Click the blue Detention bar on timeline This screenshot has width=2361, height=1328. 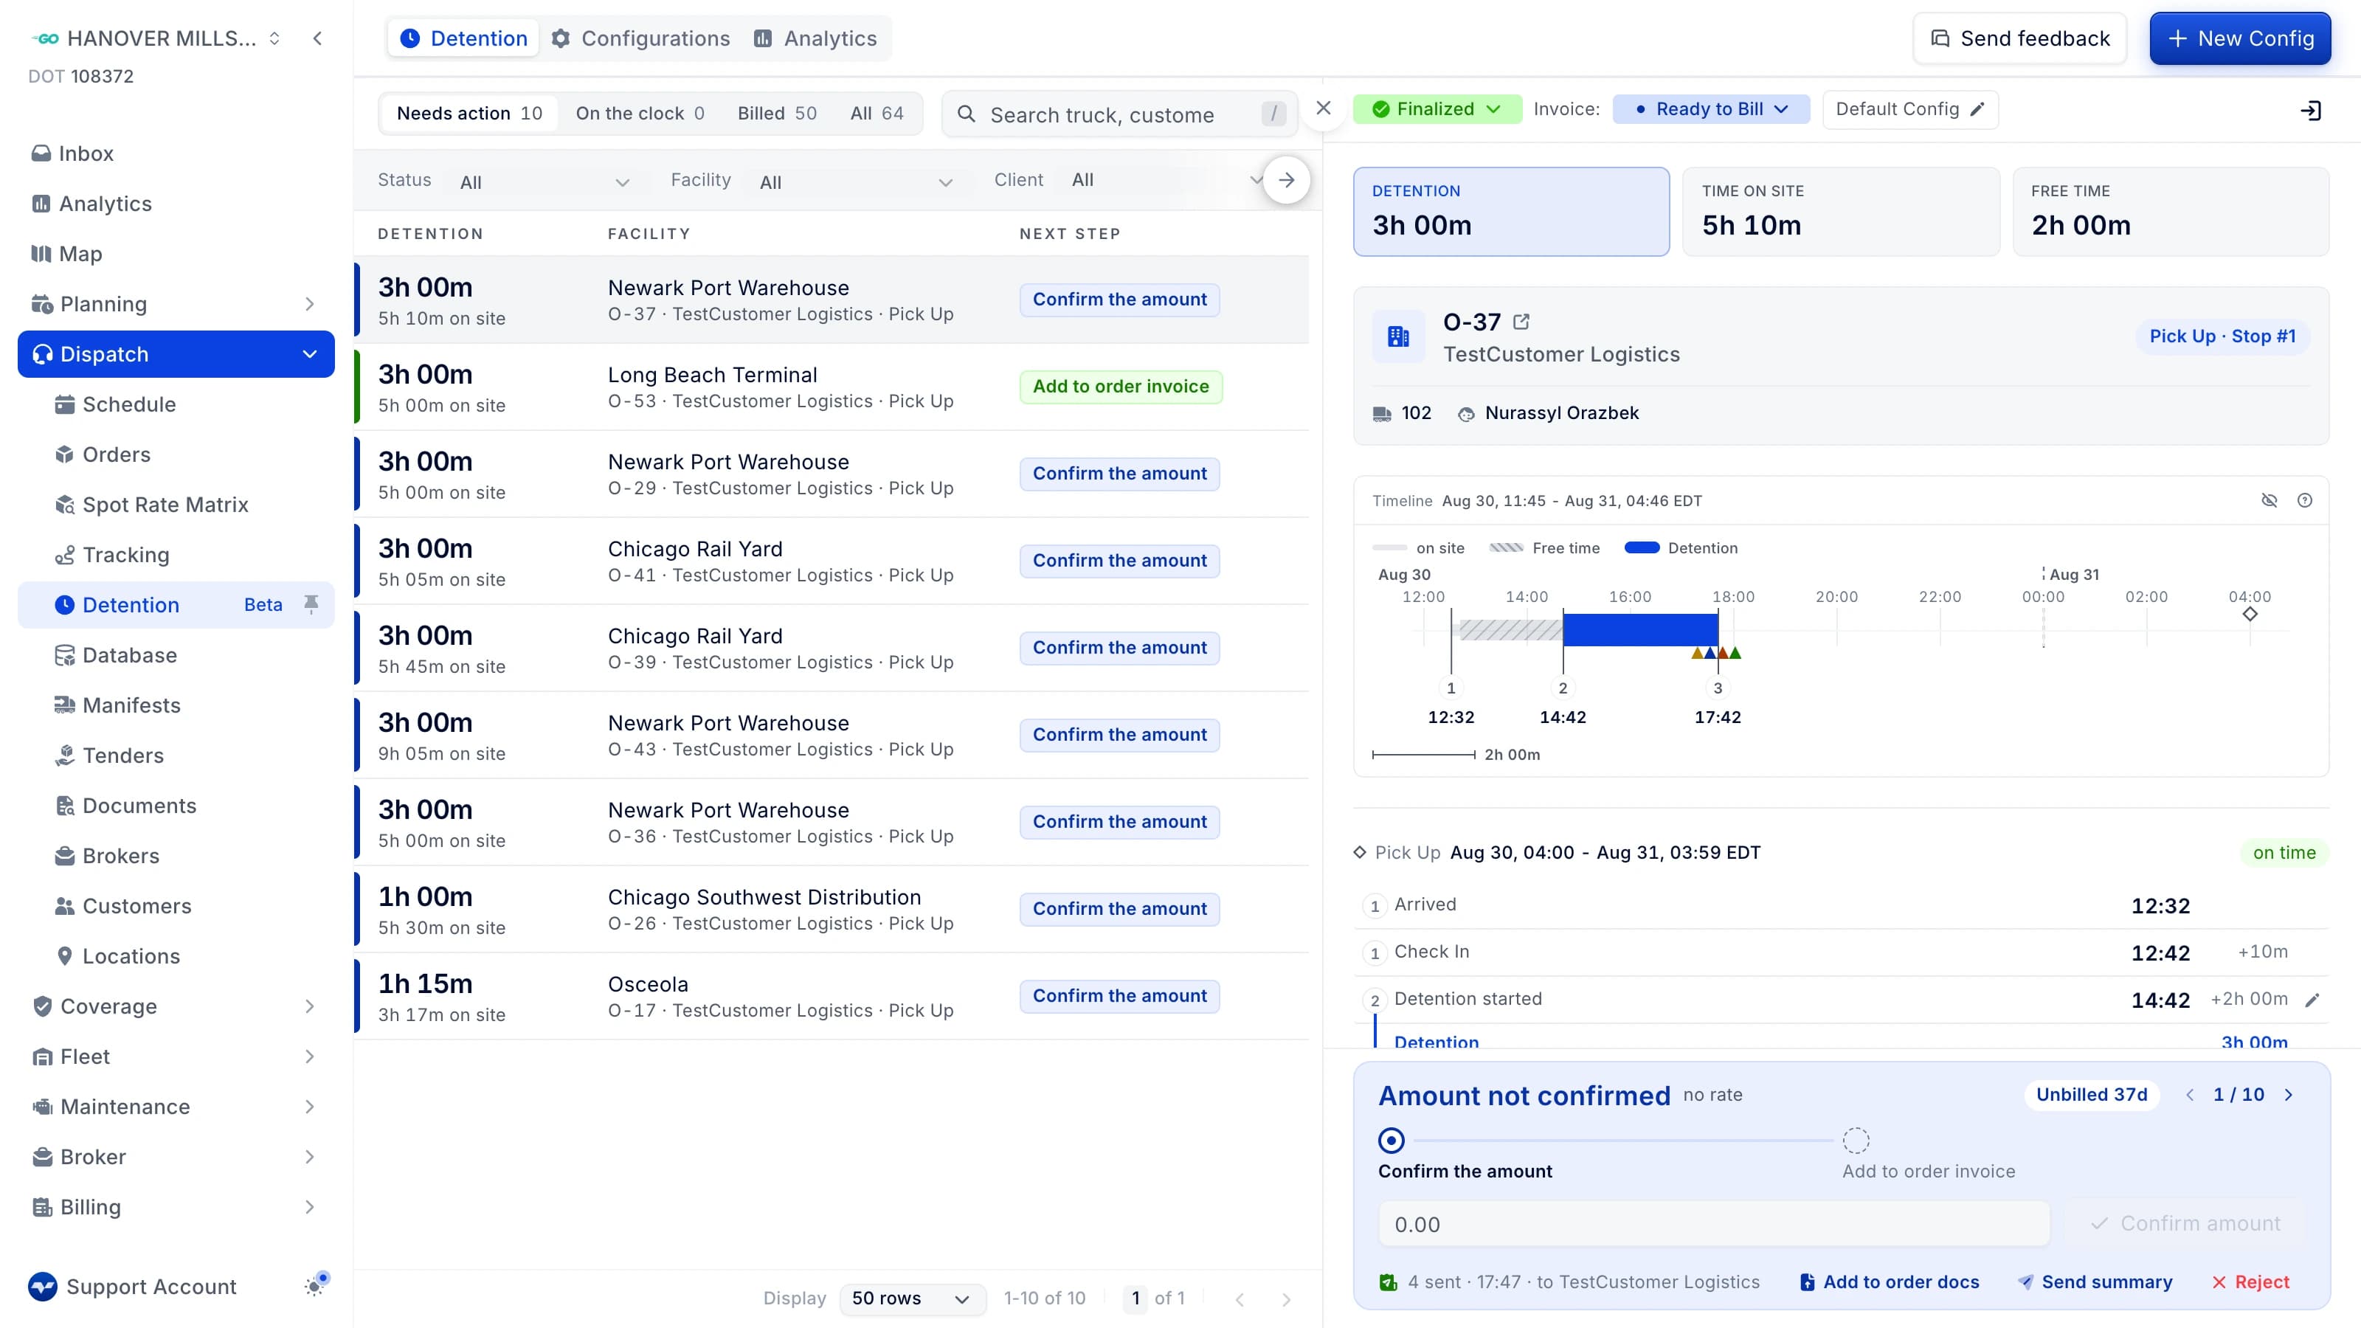coord(1641,629)
